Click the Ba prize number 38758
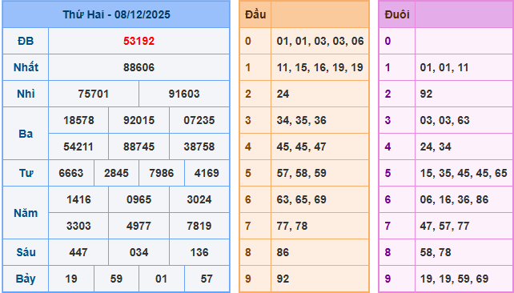The height and width of the screenshot is (293, 514). (199, 146)
